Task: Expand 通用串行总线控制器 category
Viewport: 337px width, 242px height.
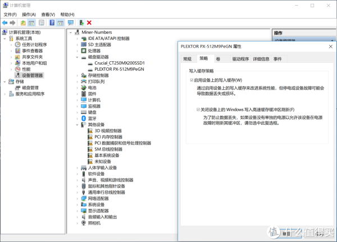Action: point(77,193)
